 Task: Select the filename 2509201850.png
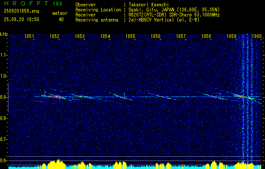[x=21, y=11]
